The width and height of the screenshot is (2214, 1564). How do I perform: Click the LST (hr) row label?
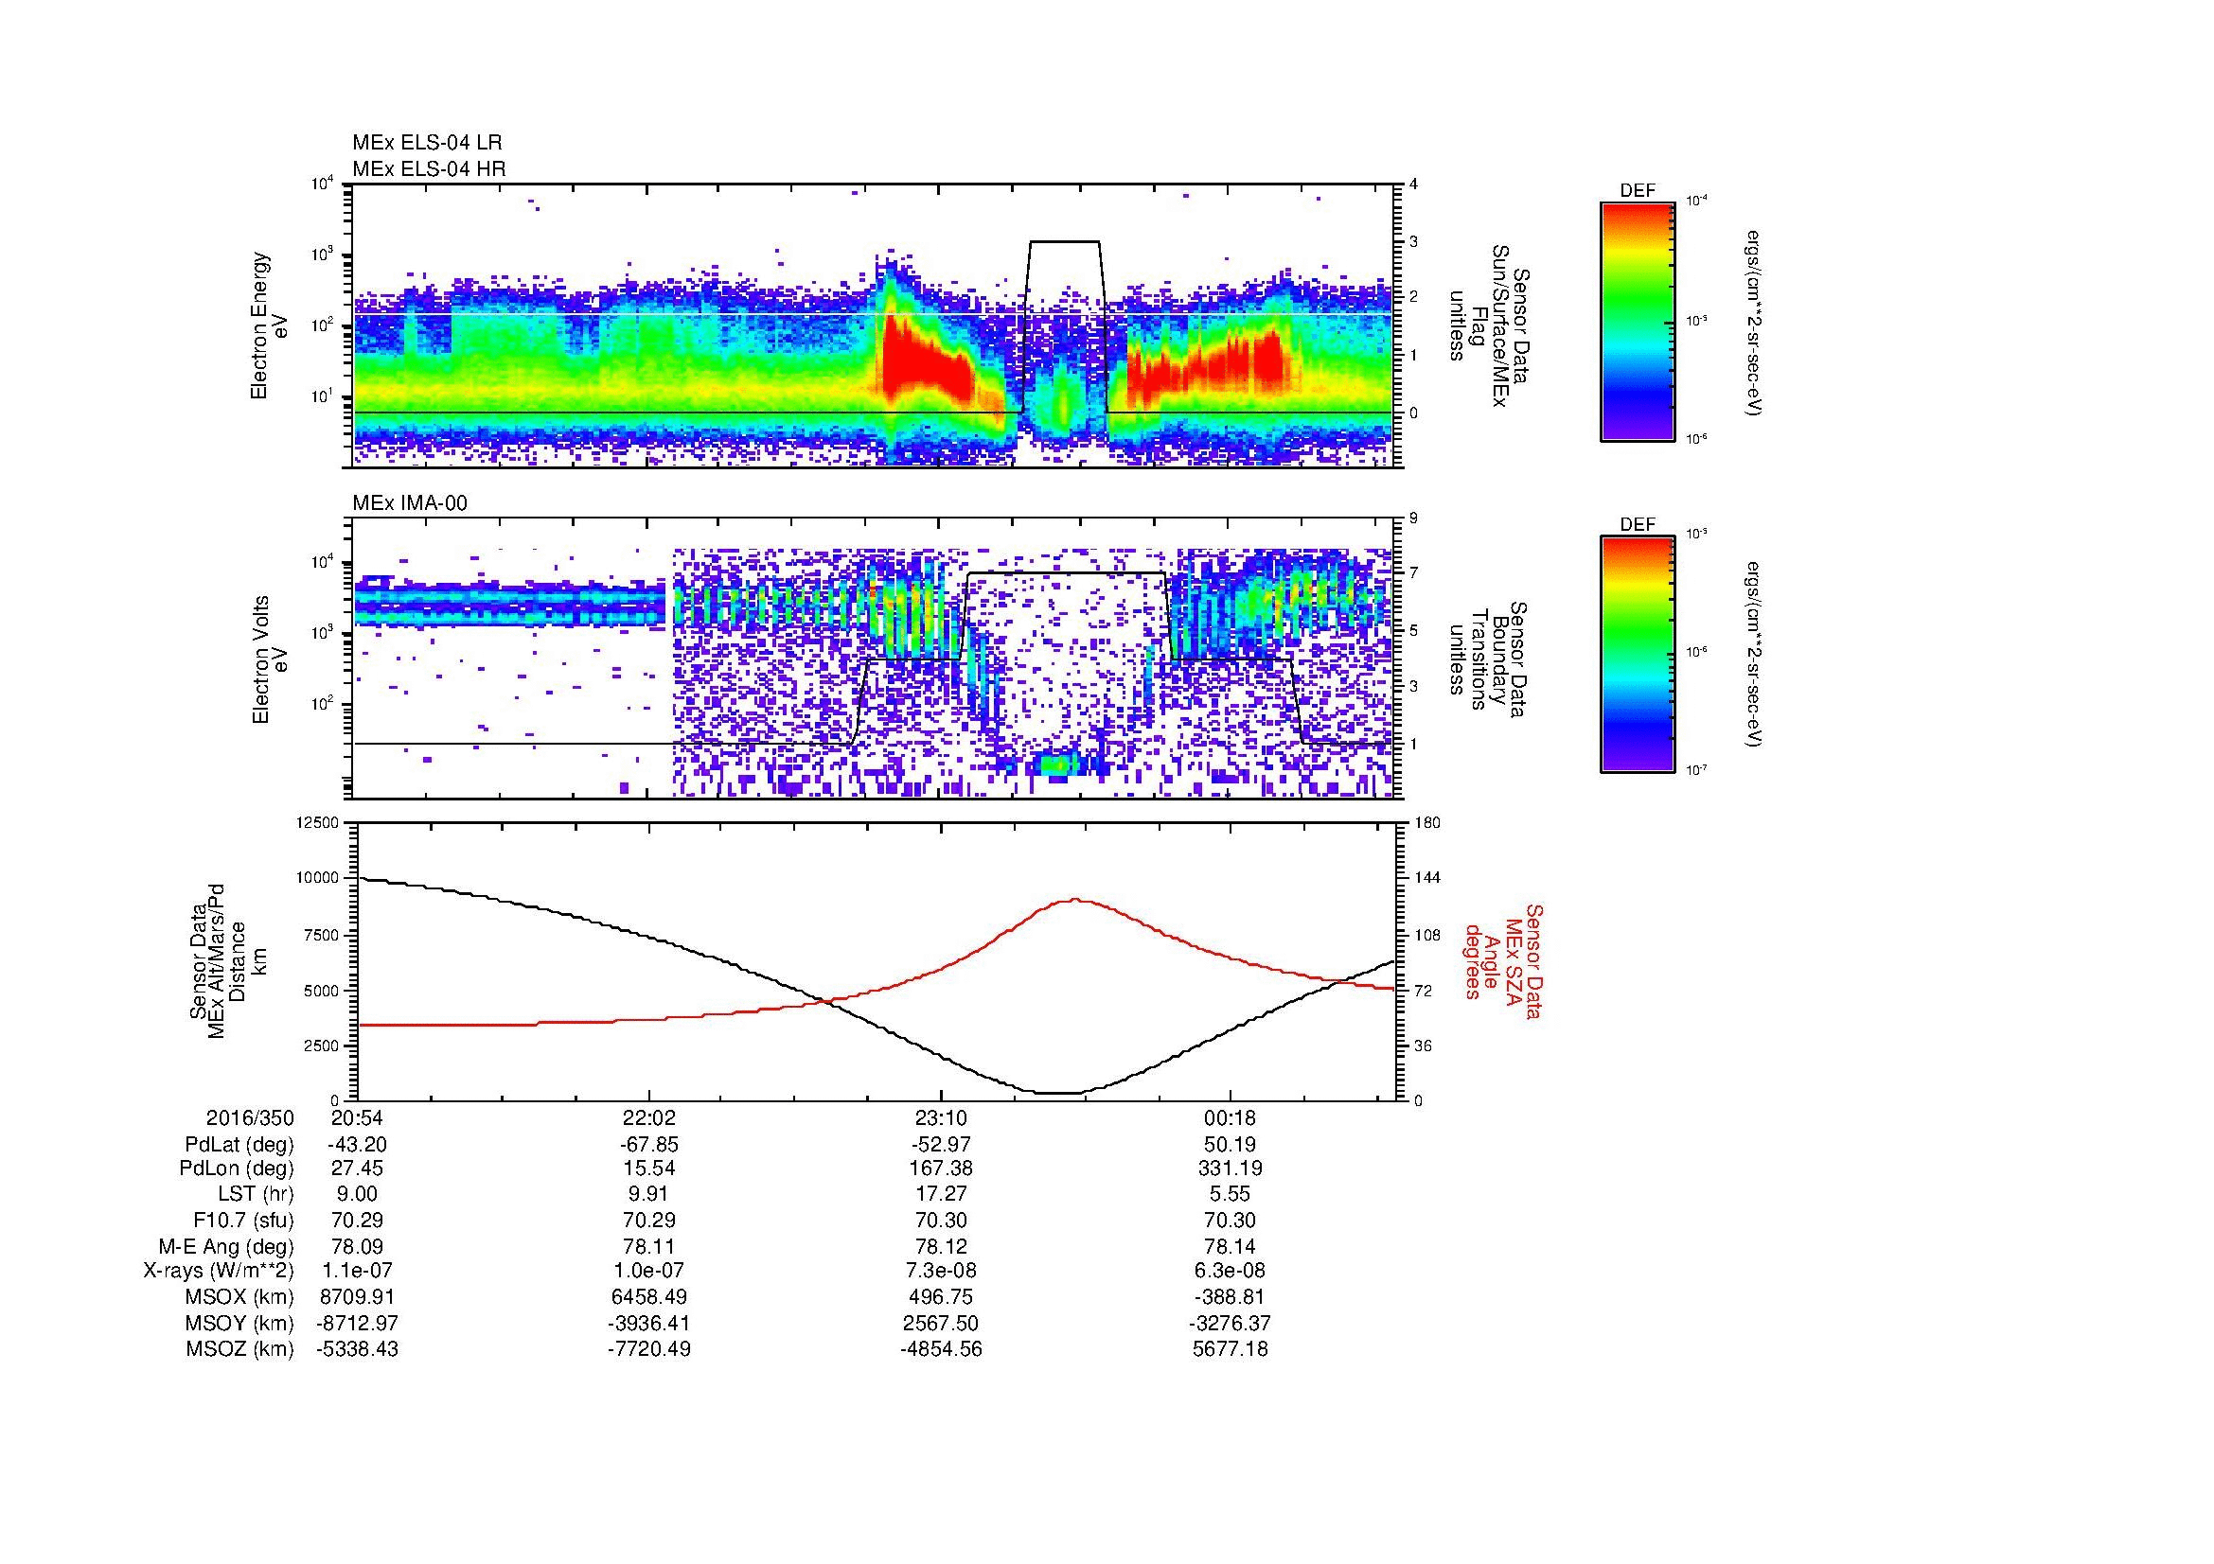(x=256, y=1195)
